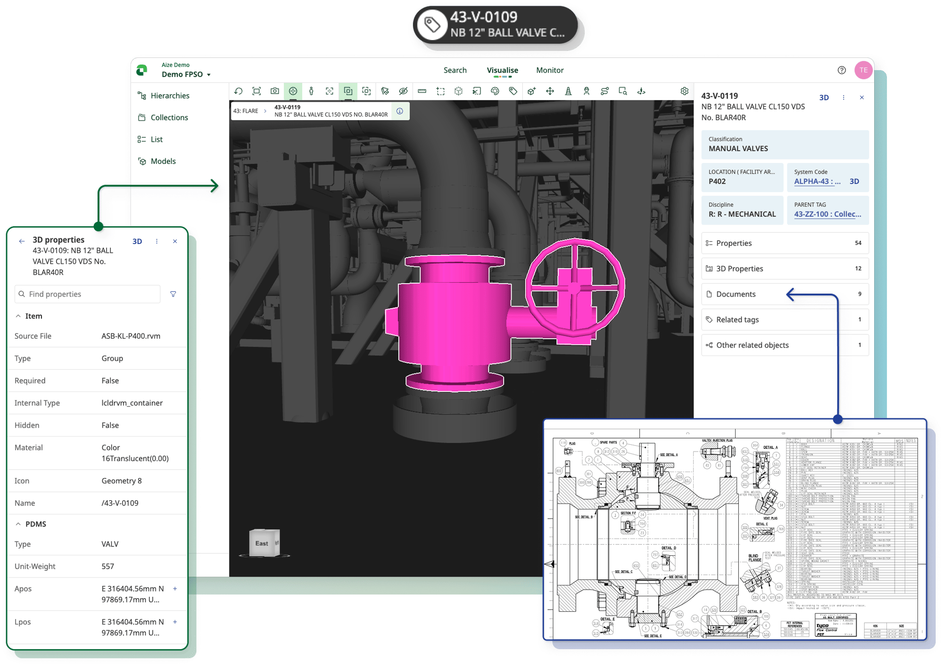Viewport: 943px width, 666px height.
Task: Click the 3D button beside System Code
Action: click(854, 181)
